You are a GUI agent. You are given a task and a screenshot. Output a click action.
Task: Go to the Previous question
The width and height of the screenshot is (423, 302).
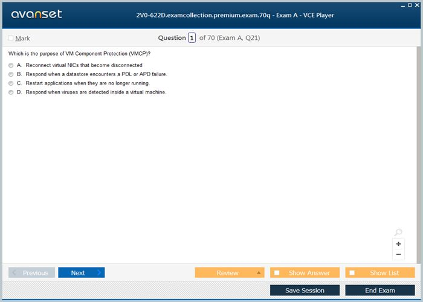31,273
